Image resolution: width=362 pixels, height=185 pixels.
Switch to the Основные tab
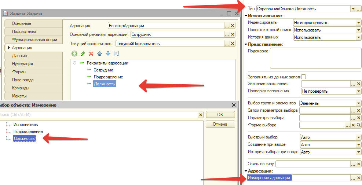point(33,23)
